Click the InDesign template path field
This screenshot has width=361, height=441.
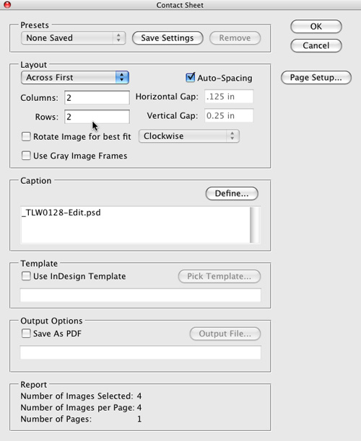click(x=140, y=295)
